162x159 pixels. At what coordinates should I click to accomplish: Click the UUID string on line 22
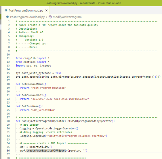pyautogui.click(x=60, y=99)
